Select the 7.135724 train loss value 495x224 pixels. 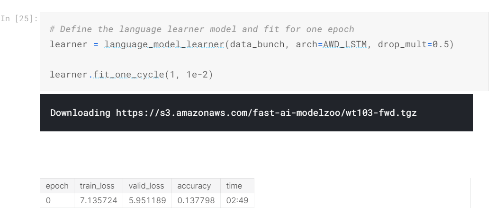[98, 200]
